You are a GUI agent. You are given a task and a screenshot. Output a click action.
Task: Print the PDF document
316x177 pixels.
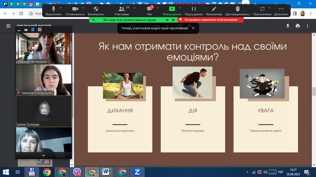point(298,26)
